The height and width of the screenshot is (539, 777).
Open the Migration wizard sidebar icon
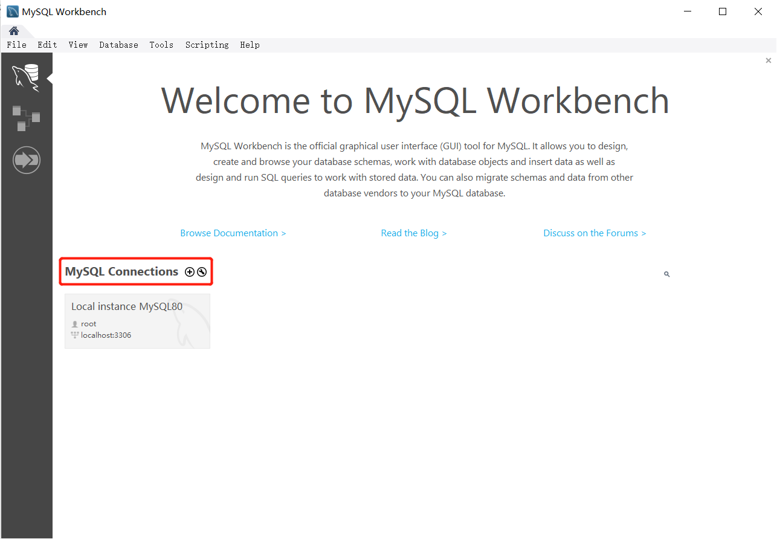coord(26,160)
